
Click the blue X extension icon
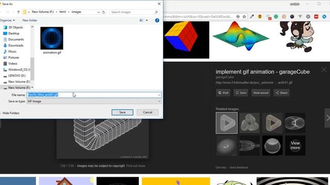(324, 16)
